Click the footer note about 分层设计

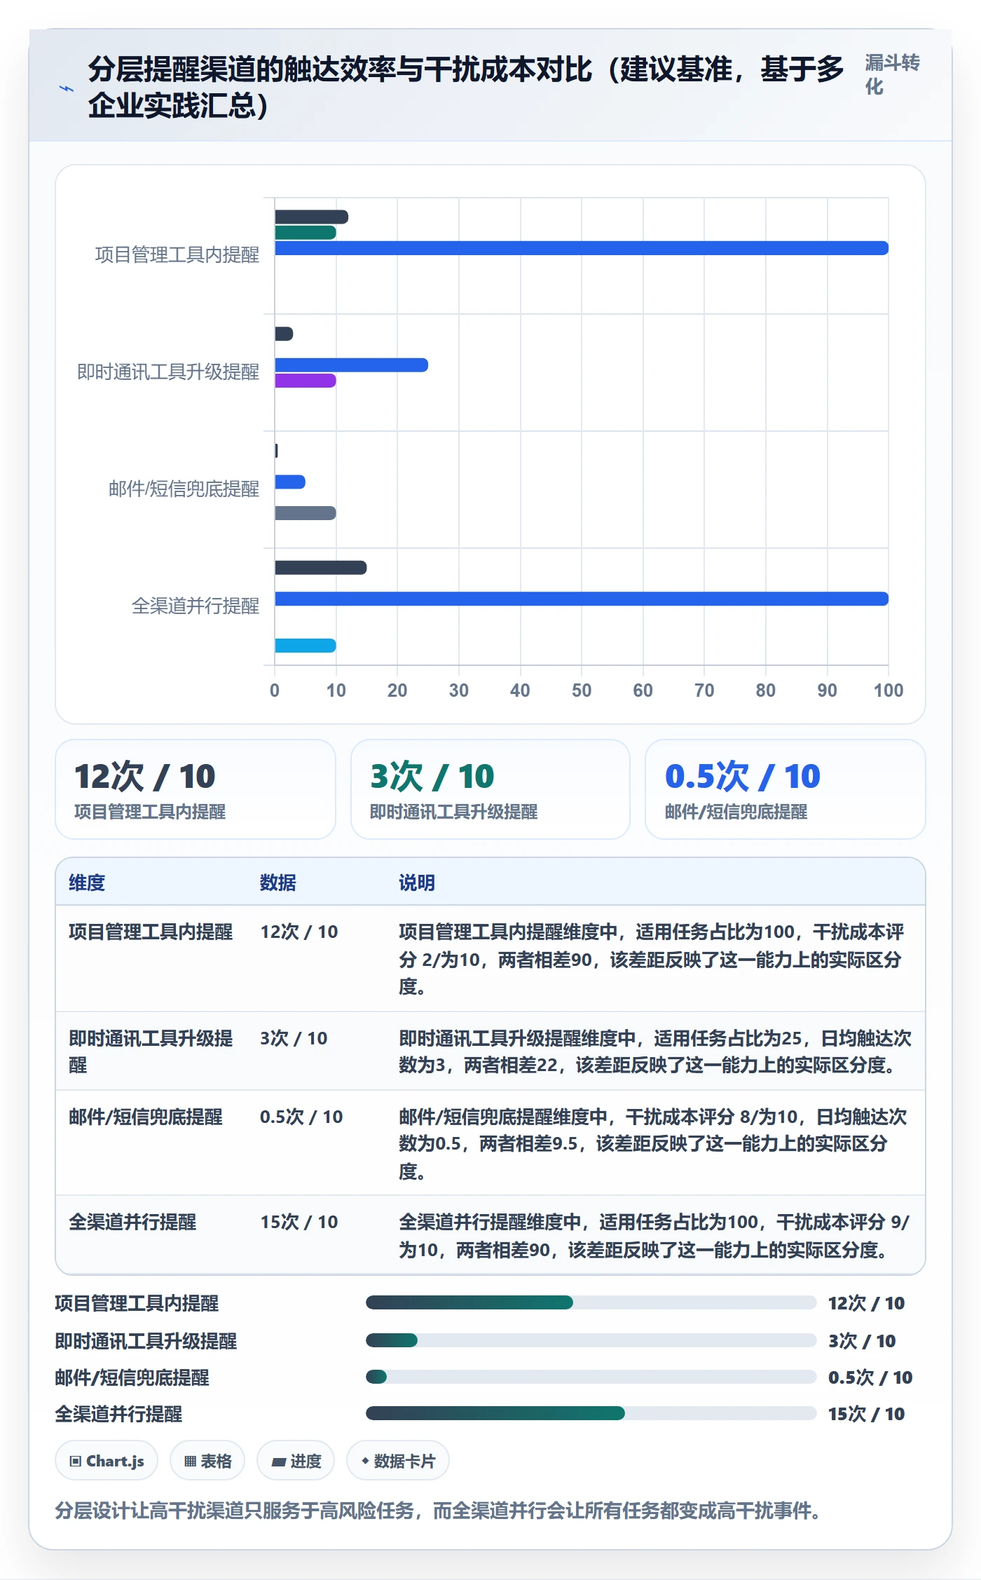(x=438, y=1510)
